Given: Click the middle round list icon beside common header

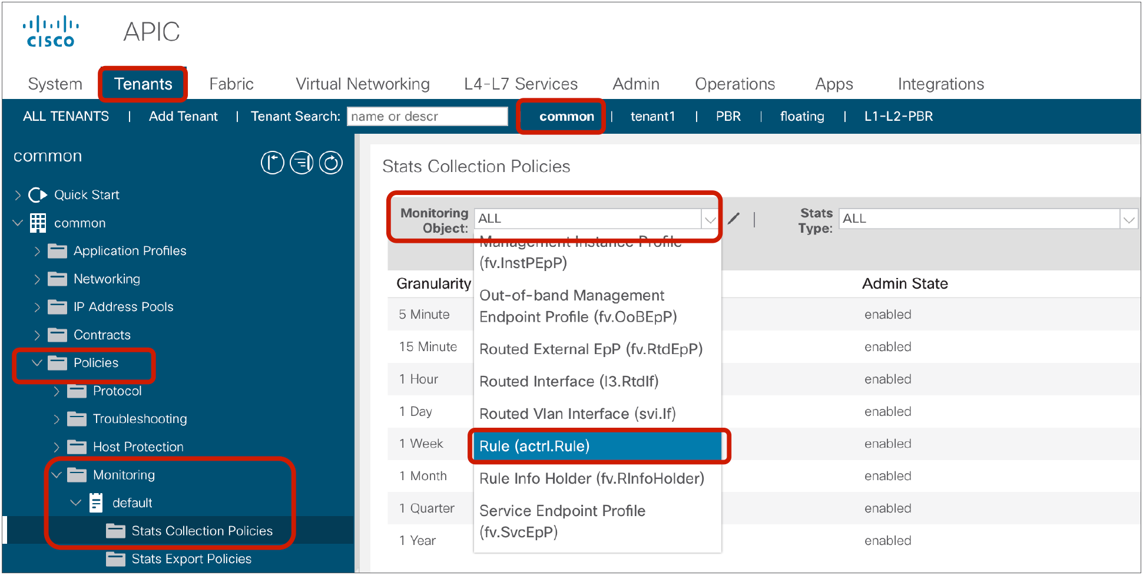Looking at the screenshot, I should pyautogui.click(x=302, y=163).
